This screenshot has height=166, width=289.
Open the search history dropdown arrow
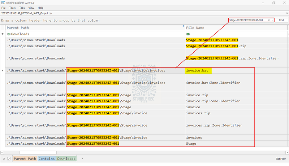click(272, 20)
